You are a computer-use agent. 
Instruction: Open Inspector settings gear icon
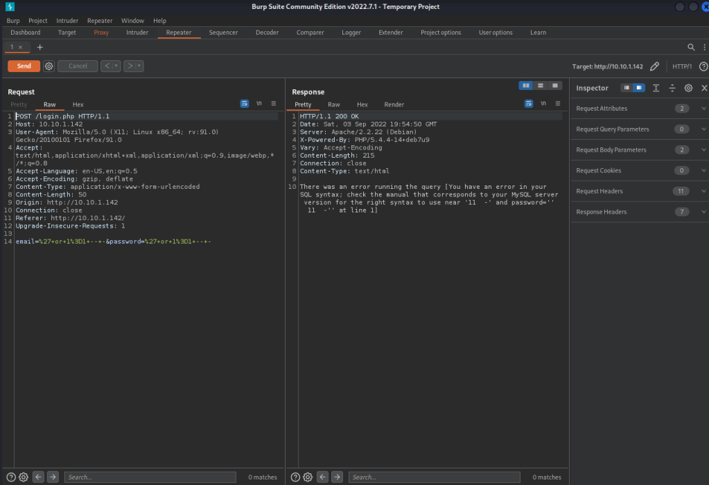pyautogui.click(x=688, y=89)
